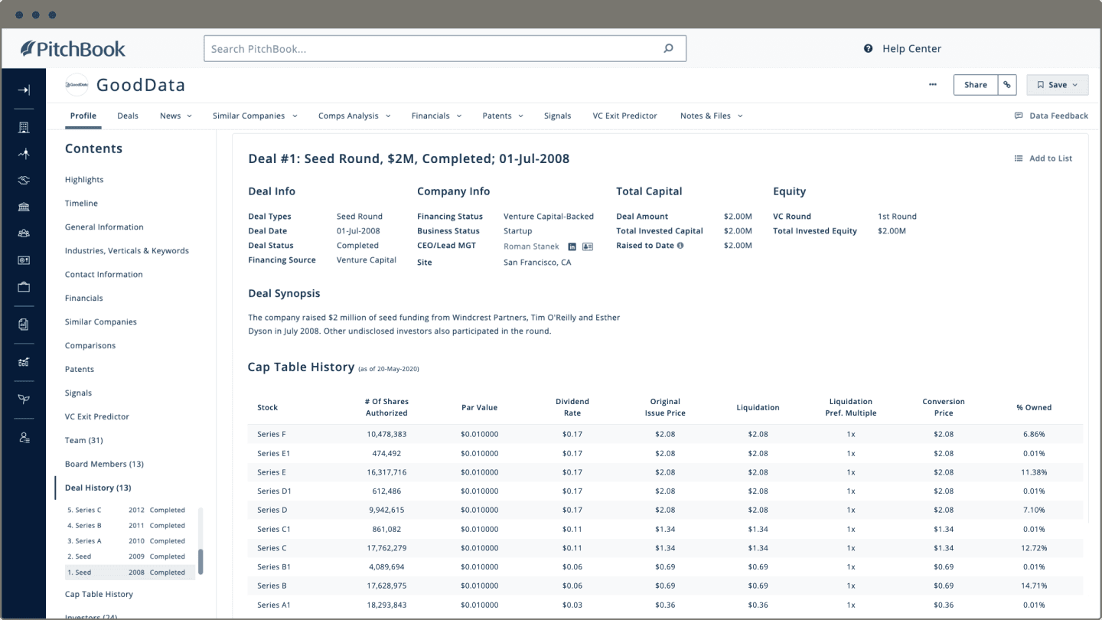Expand the Save dropdown button

click(x=1057, y=85)
